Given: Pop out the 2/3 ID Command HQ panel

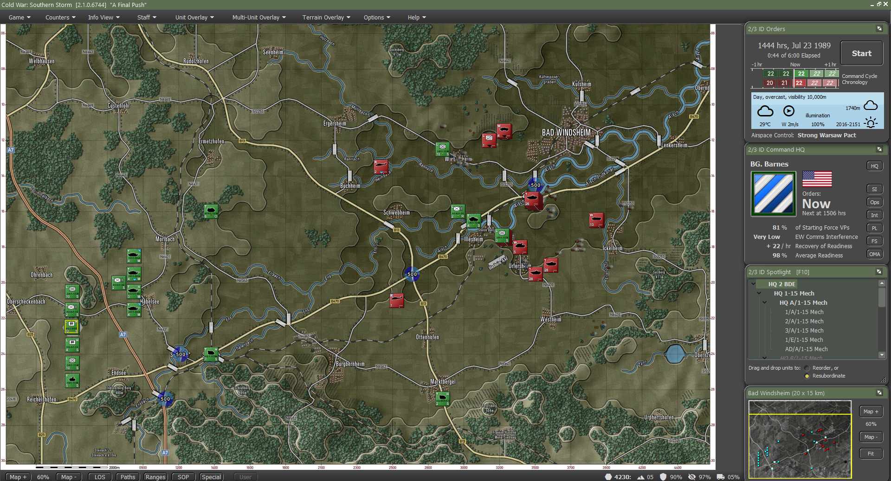Looking at the screenshot, I should point(879,149).
